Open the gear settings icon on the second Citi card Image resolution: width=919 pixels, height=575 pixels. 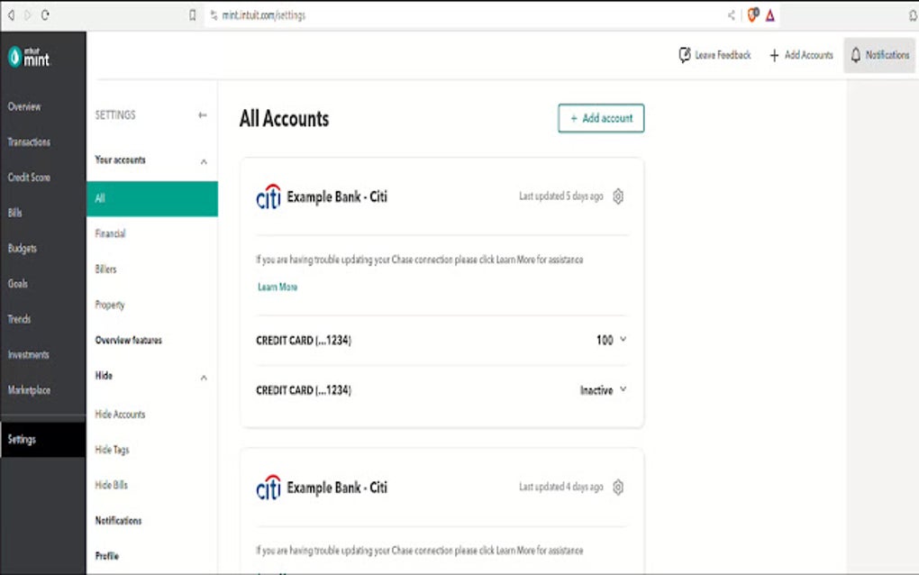618,488
